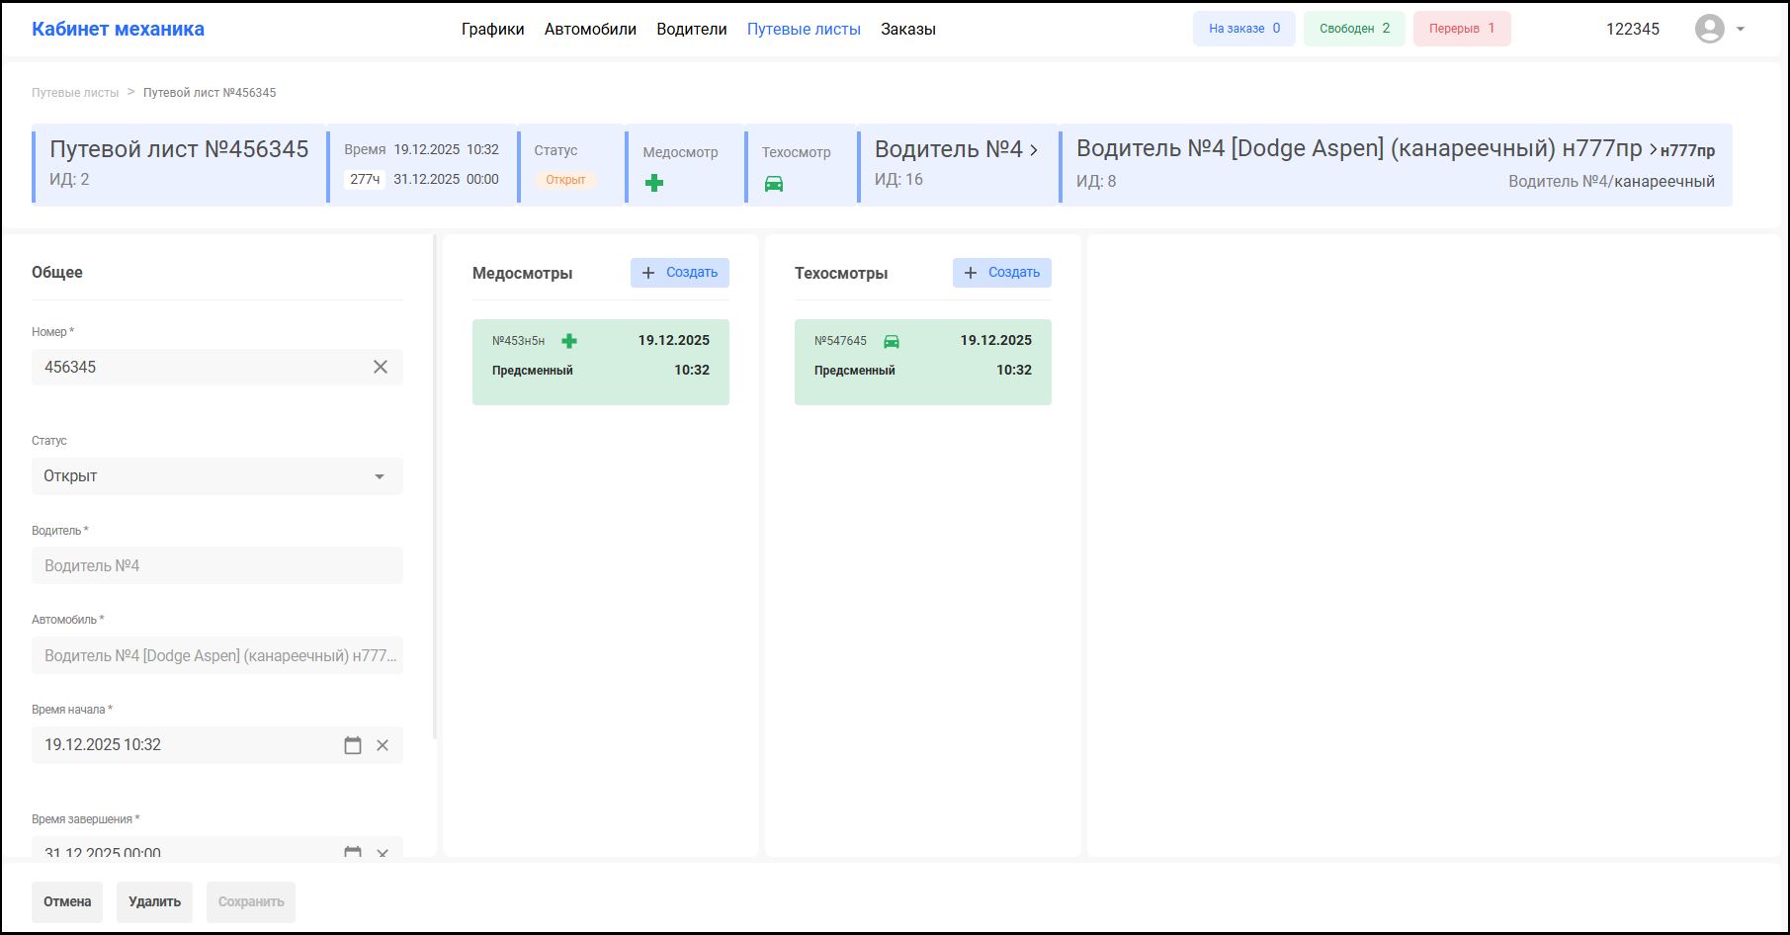Click the Отмена button
1790x935 pixels.
point(67,901)
